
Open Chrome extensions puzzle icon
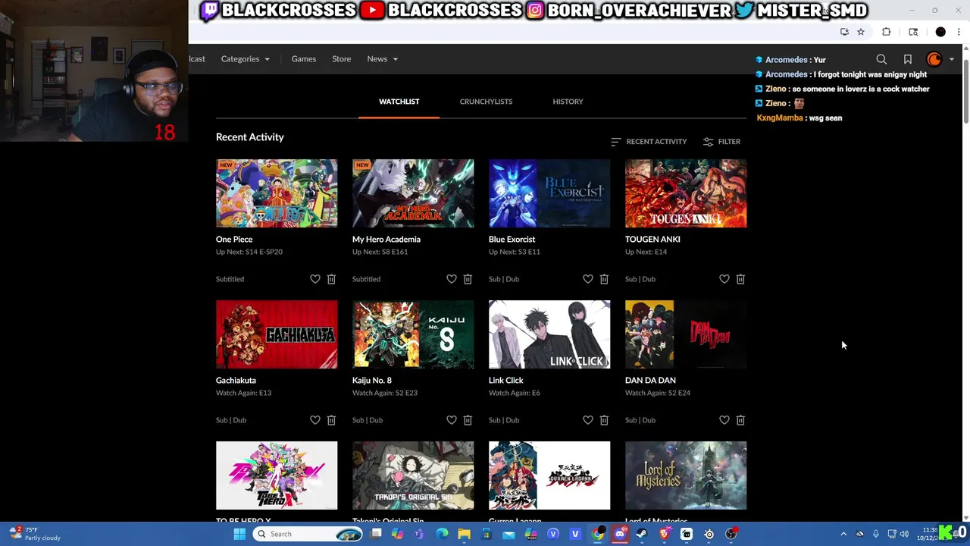click(886, 32)
